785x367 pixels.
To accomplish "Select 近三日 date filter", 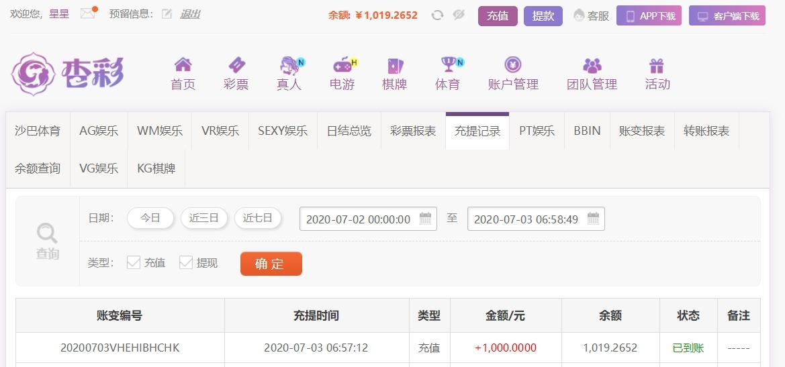I will (x=203, y=218).
